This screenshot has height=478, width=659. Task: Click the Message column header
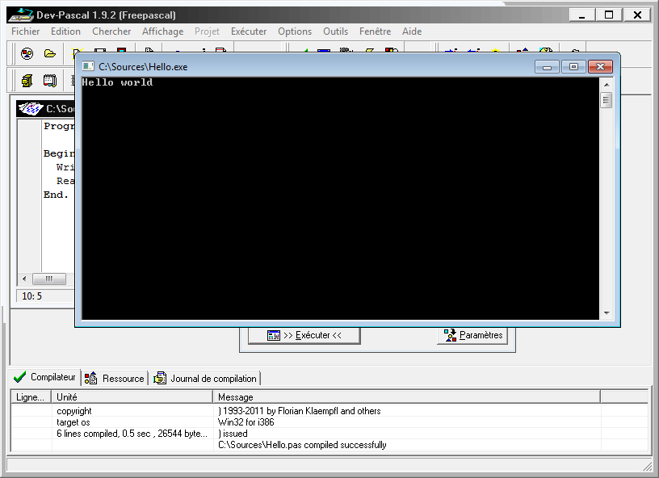tap(407, 396)
